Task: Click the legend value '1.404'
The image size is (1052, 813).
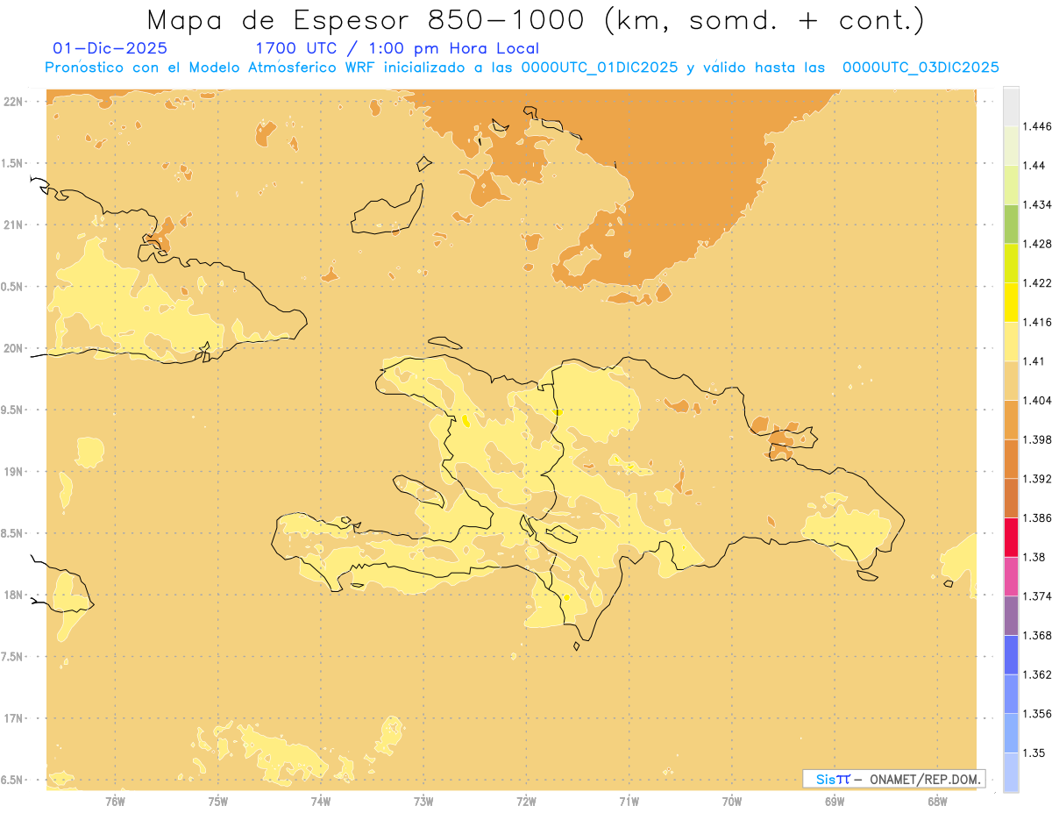Action: click(x=1037, y=400)
